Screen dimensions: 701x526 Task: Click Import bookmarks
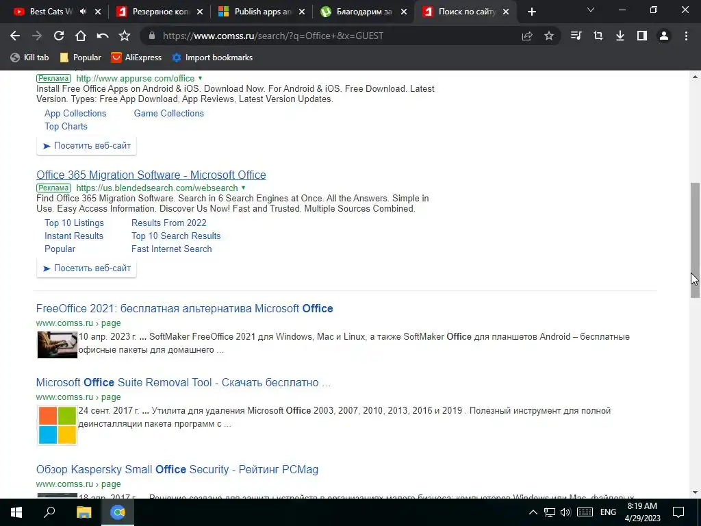(x=212, y=58)
